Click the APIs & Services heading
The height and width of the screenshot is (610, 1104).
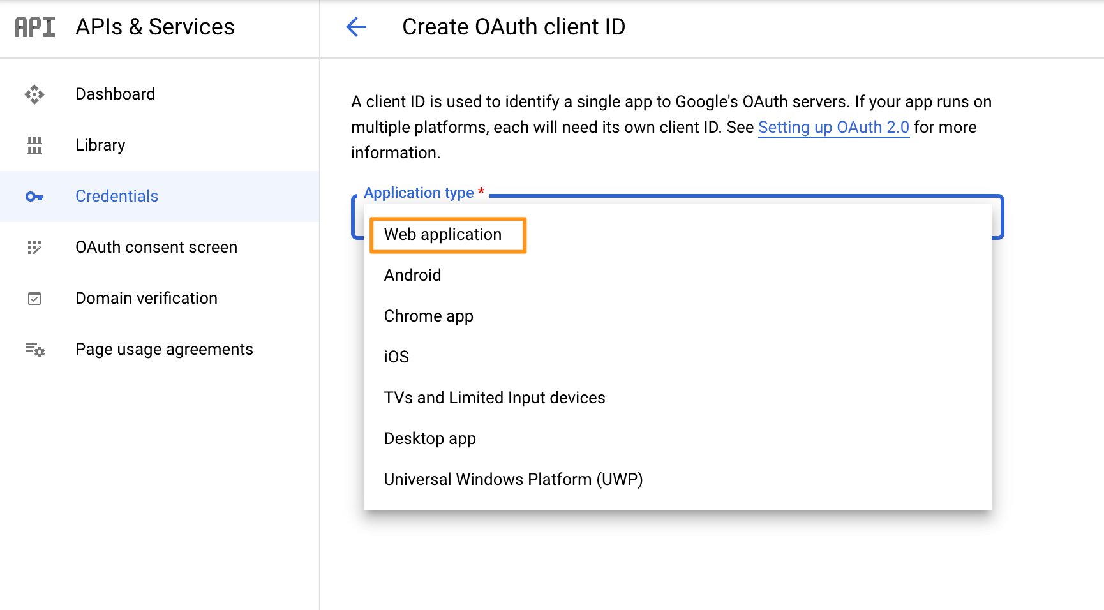point(155,27)
